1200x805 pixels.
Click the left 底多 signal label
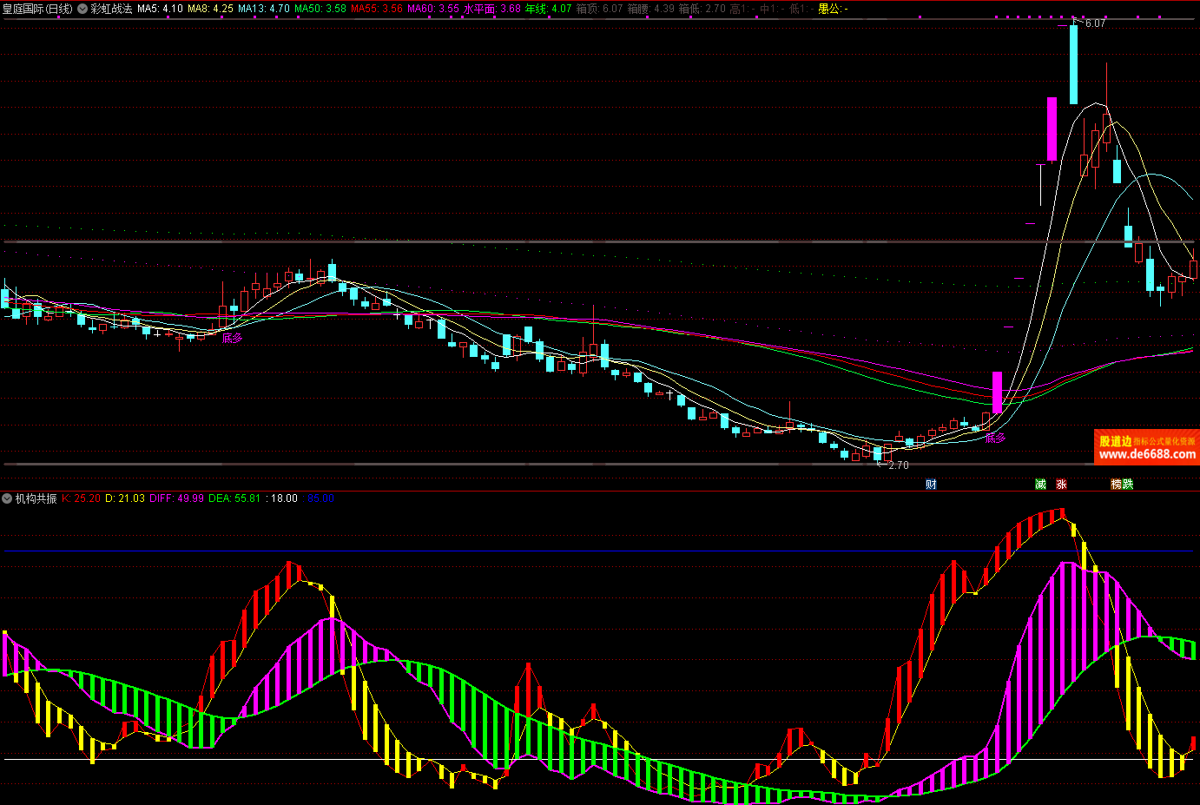(232, 339)
